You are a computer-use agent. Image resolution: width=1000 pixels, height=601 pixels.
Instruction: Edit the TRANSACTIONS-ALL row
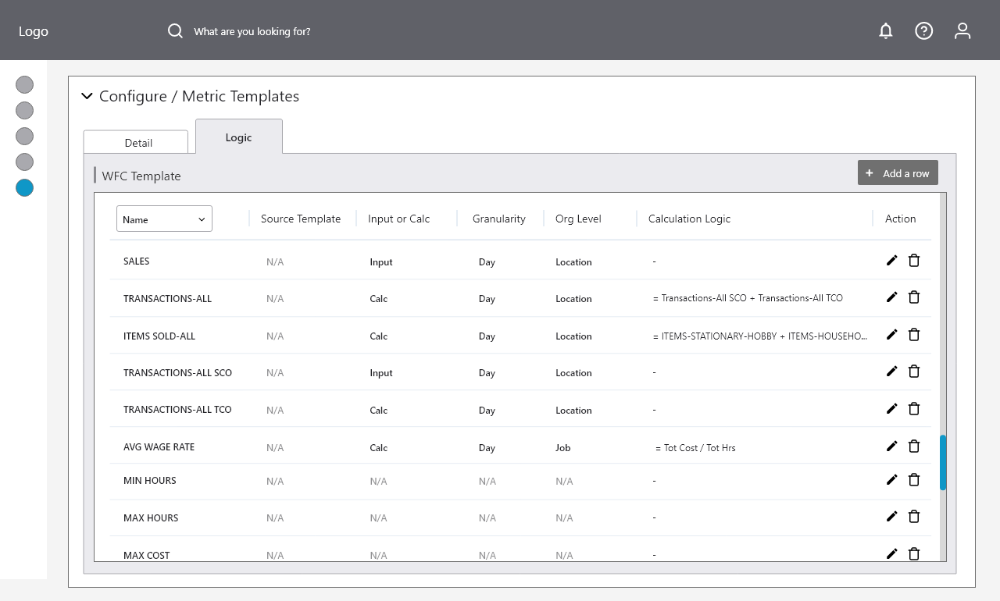[x=892, y=297]
